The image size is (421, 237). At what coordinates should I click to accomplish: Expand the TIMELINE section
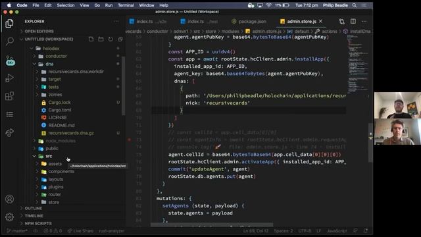coord(34,216)
